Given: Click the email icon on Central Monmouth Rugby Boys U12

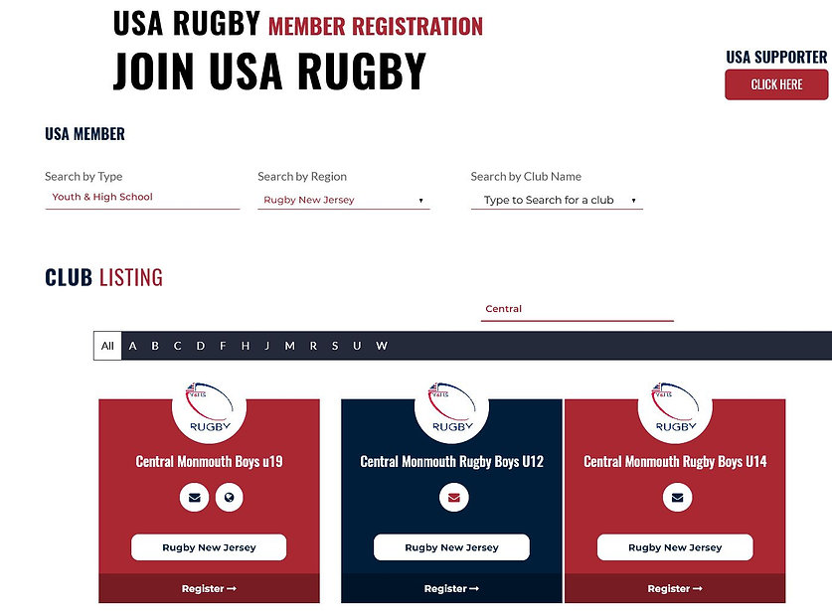Looking at the screenshot, I should 452,498.
